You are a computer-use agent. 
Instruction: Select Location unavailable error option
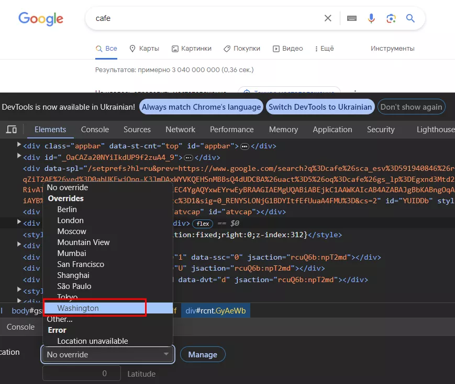click(x=108, y=341)
